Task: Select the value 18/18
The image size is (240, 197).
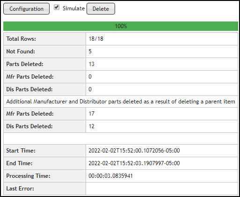Action: (96, 39)
